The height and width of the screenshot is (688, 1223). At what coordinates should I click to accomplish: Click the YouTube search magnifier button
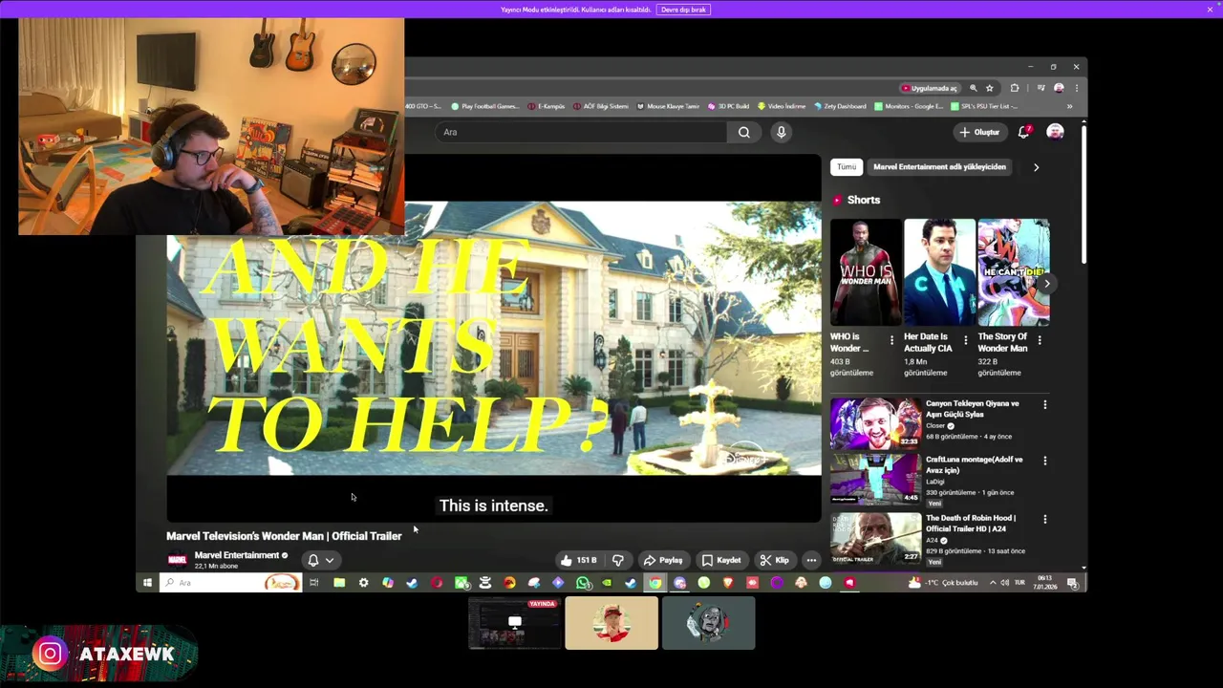pyautogui.click(x=744, y=132)
